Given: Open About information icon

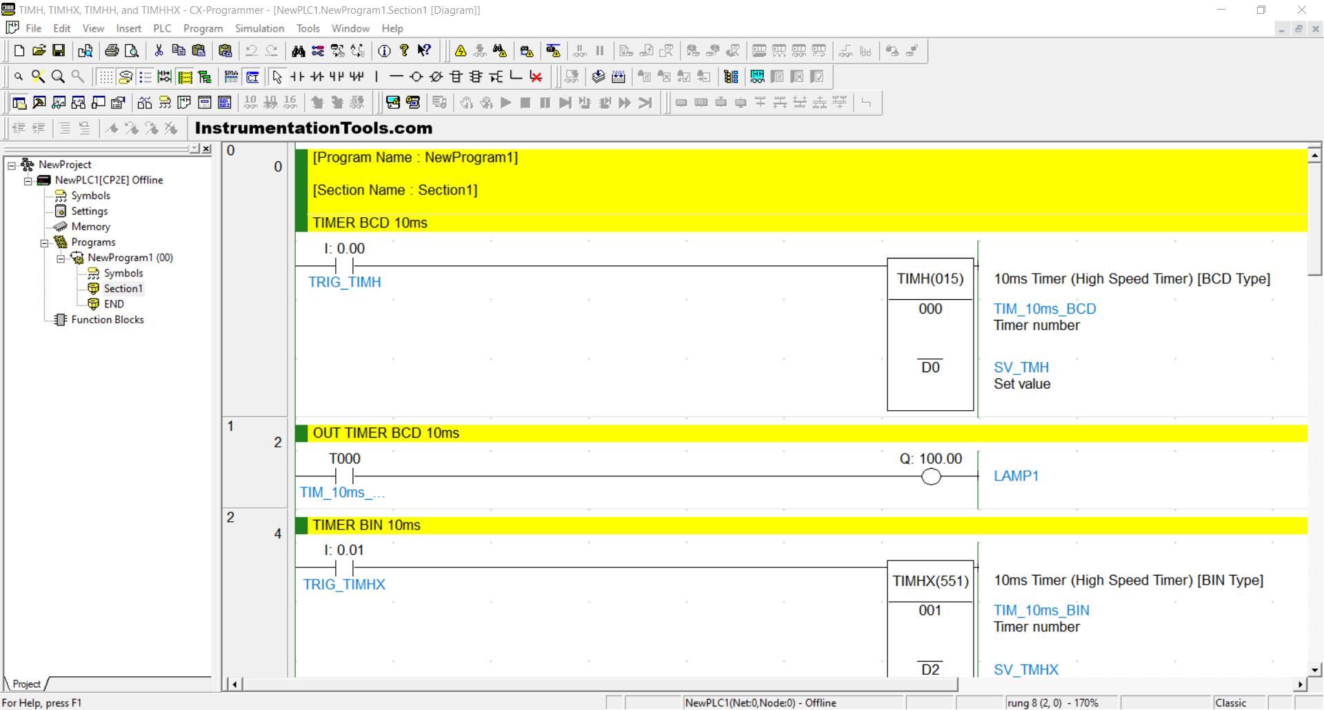Looking at the screenshot, I should click(x=385, y=51).
